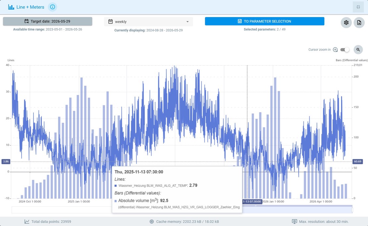Click Currently displaying date range text

[149, 30]
